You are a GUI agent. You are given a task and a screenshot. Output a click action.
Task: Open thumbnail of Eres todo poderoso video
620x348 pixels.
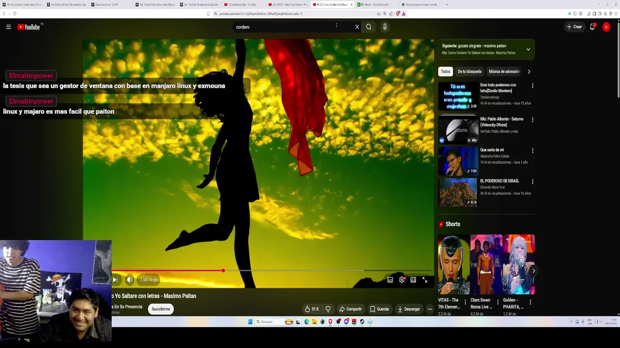(x=458, y=96)
